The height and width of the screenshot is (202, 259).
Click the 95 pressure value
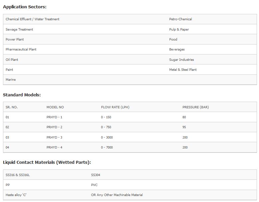pos(184,127)
